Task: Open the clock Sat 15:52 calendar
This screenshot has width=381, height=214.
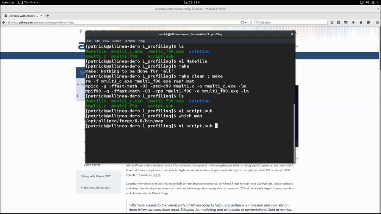Action: tap(190, 2)
